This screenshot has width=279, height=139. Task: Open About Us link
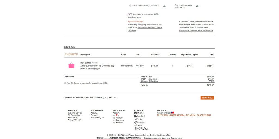coord(94,113)
